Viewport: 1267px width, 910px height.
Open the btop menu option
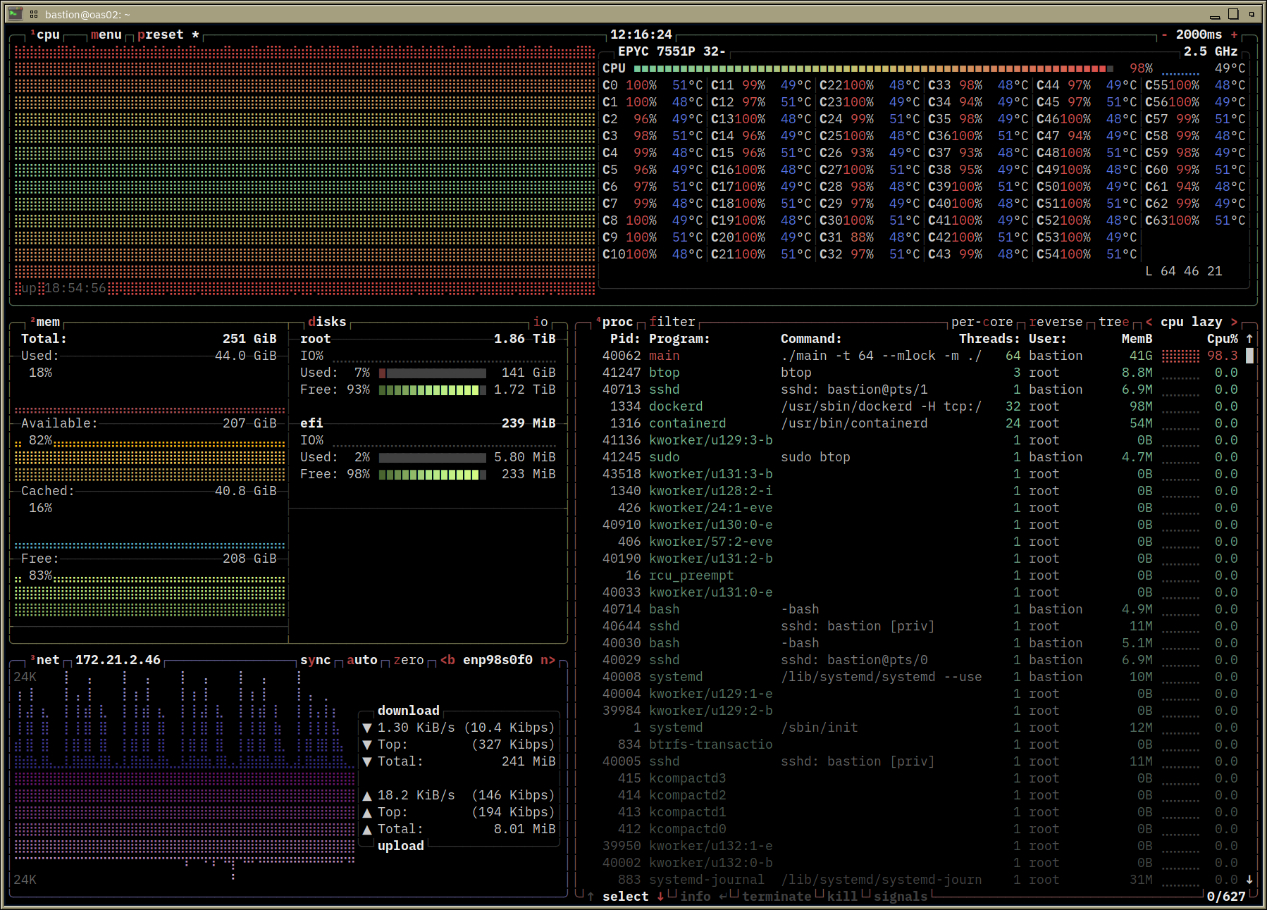click(x=106, y=35)
